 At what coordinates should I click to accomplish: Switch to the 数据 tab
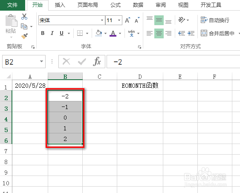138,5
